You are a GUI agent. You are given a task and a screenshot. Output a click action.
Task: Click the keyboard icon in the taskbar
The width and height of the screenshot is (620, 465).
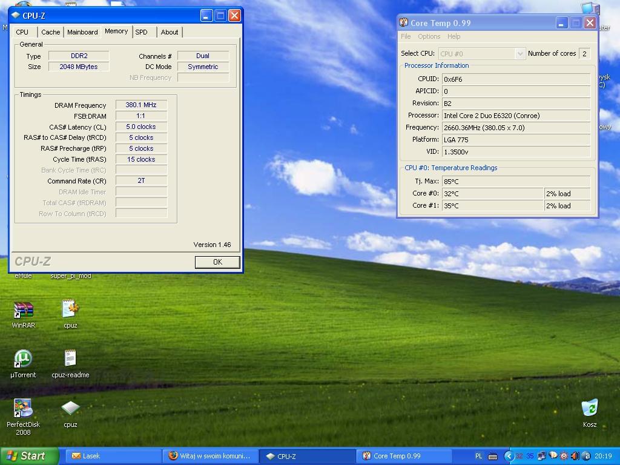493,456
